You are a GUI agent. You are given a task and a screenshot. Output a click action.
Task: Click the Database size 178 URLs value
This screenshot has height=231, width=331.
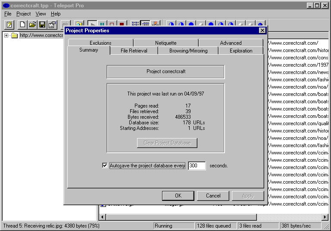[194, 123]
